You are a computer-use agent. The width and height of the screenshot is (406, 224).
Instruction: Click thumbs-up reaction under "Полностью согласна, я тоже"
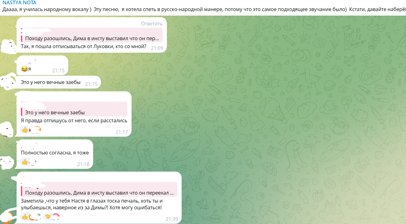25,161
